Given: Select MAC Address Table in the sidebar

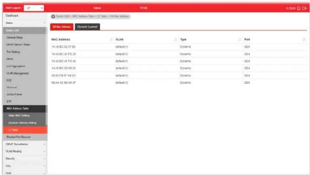Looking at the screenshot, I should pyautogui.click(x=25, y=109).
